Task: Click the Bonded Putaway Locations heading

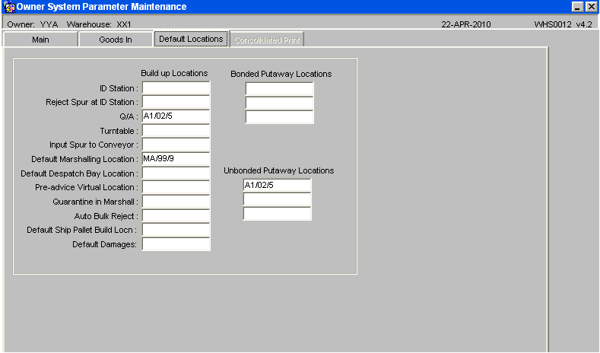Action: pos(281,74)
